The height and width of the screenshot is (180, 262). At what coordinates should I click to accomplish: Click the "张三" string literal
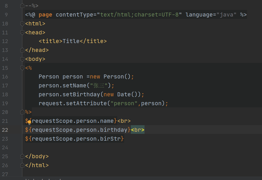(99, 86)
